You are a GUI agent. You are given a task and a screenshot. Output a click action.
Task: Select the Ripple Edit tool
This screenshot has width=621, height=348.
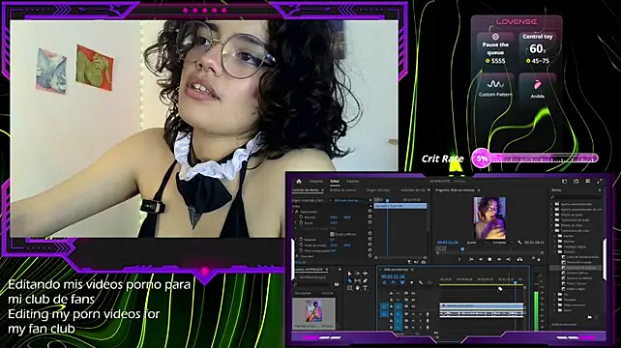(x=366, y=274)
